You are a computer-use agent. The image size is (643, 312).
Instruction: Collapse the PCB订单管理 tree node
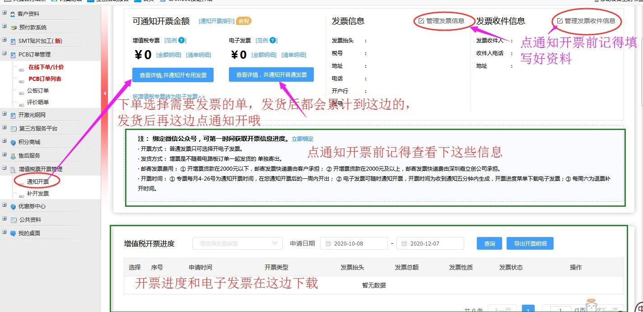[5, 54]
